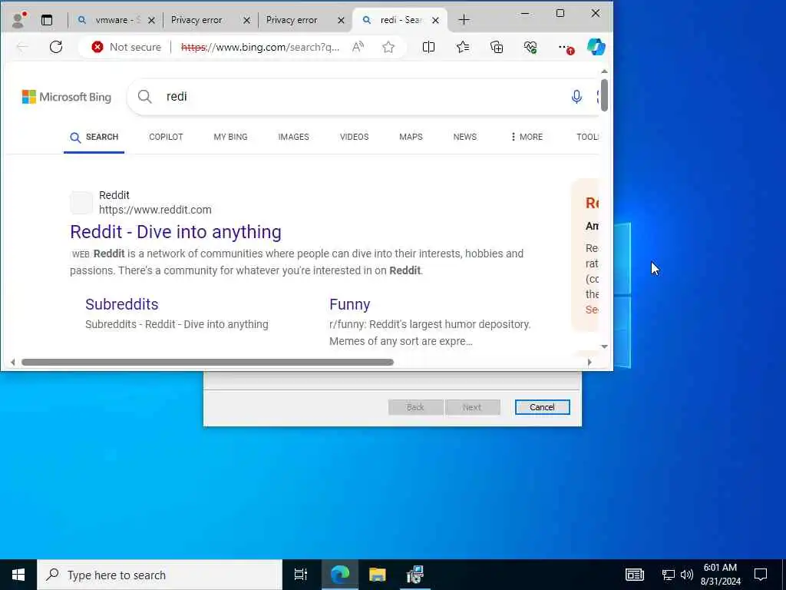Screen dimensions: 786x590
Task: Click the installer taskbar icon
Action: pyautogui.click(x=415, y=575)
